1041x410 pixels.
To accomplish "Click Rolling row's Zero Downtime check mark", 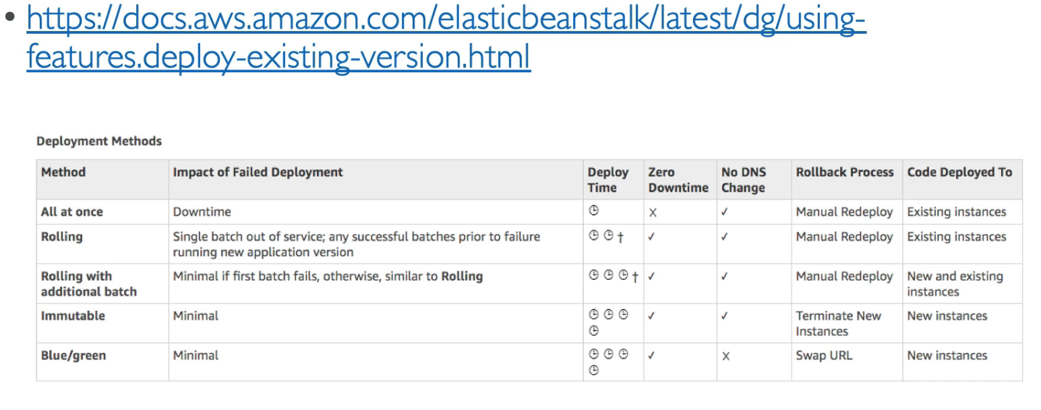I will (x=652, y=237).
